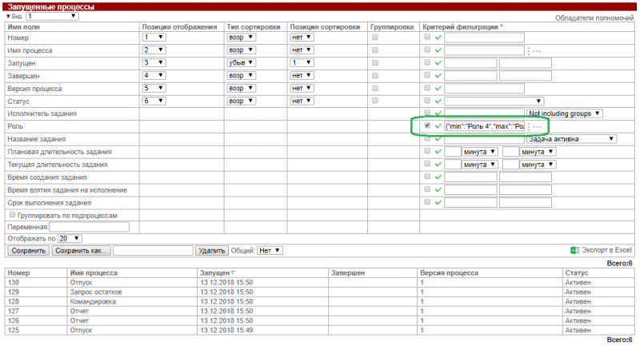Open the Отображать по page size dropdown
The width and height of the screenshot is (640, 346).
click(x=70, y=238)
